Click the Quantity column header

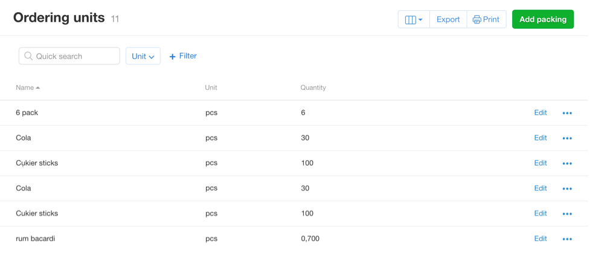[313, 87]
